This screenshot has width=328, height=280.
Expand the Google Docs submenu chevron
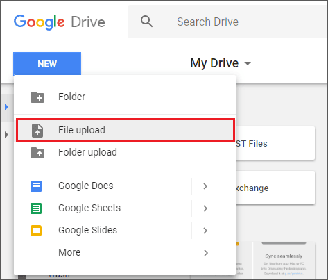coord(205,186)
